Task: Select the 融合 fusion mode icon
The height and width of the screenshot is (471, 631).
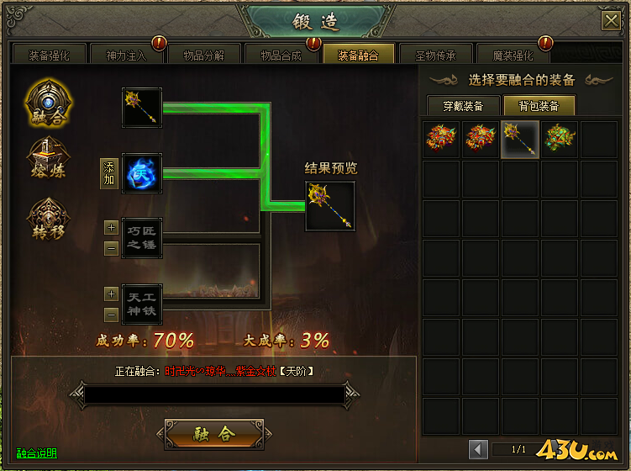Action: click(x=48, y=103)
